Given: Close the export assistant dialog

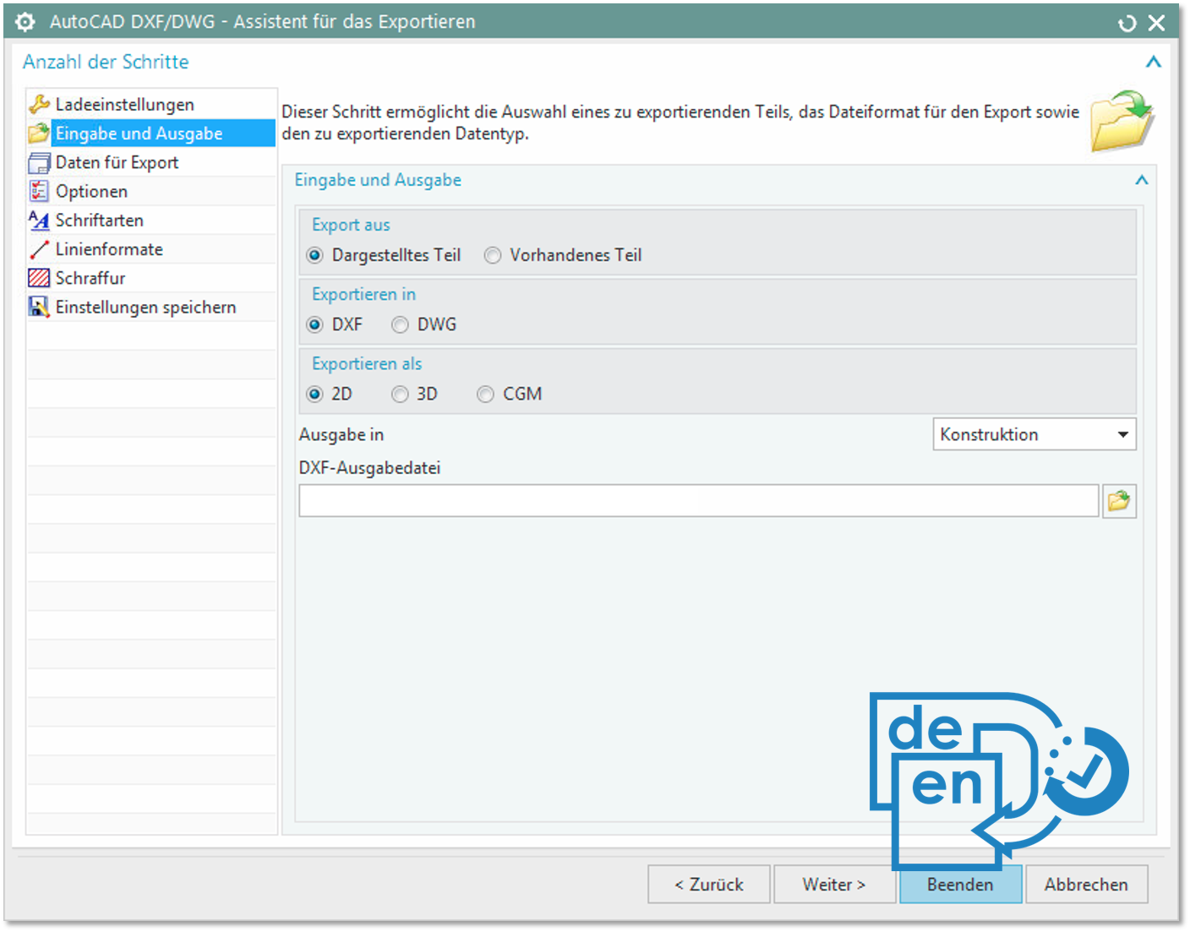Looking at the screenshot, I should tap(1156, 24).
